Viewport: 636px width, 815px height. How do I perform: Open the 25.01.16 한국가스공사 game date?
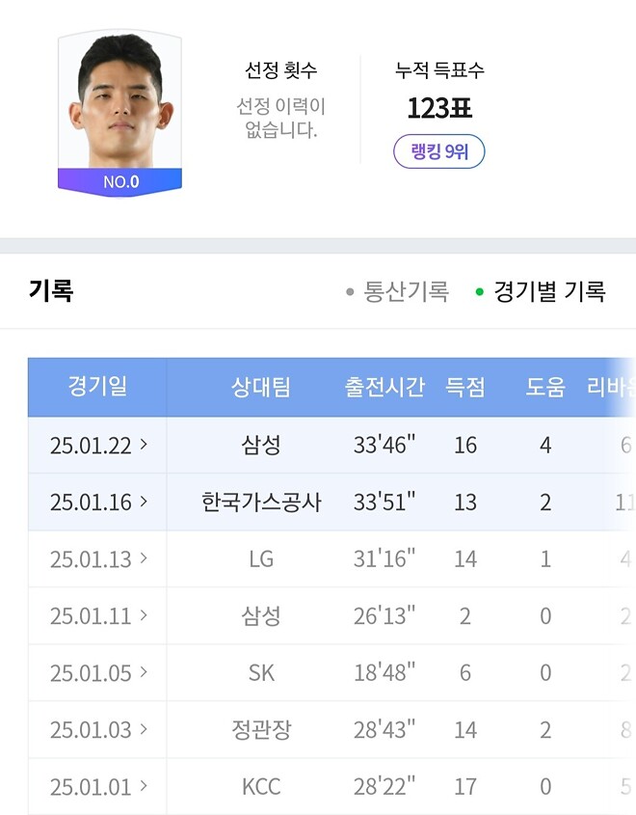tap(91, 503)
